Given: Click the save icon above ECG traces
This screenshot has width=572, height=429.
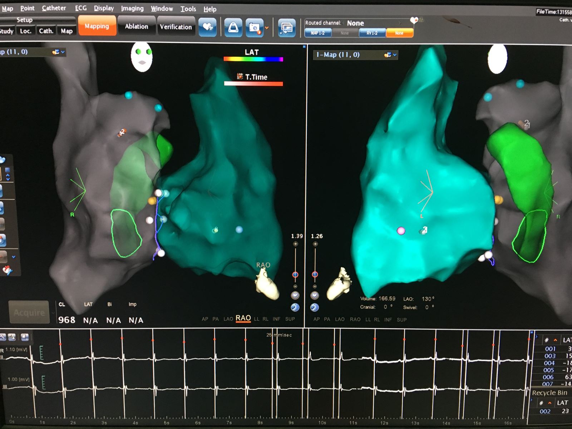Looking at the screenshot, I should coord(25,337).
